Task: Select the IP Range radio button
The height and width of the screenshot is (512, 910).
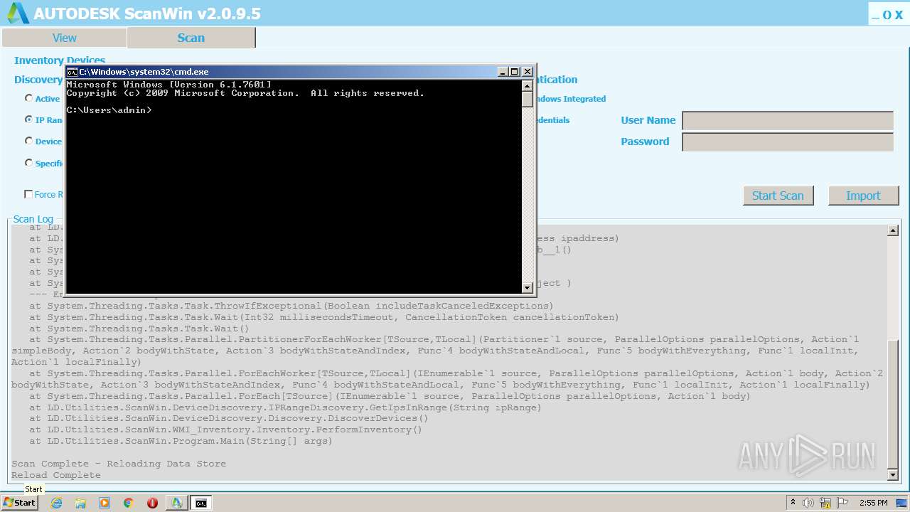Action: click(29, 119)
